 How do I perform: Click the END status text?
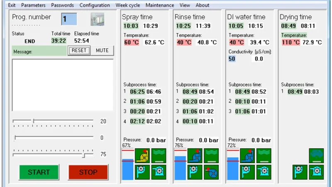[x=29, y=41]
